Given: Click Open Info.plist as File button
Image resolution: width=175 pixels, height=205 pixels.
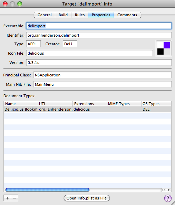Looking at the screenshot, I should pyautogui.click(x=87, y=198).
